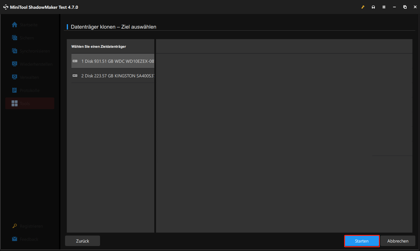
Task: Close the MiniTool ShadowMaker window
Action: click(415, 7)
